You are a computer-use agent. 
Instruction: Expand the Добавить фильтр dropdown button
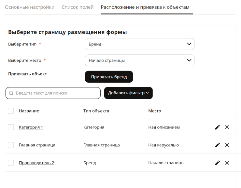point(128,93)
